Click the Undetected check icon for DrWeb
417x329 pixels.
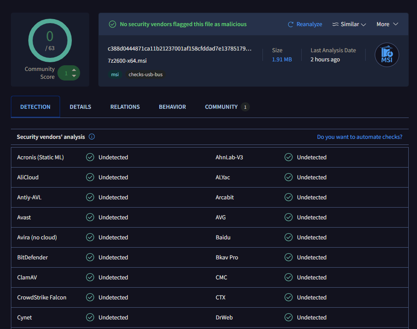point(289,317)
